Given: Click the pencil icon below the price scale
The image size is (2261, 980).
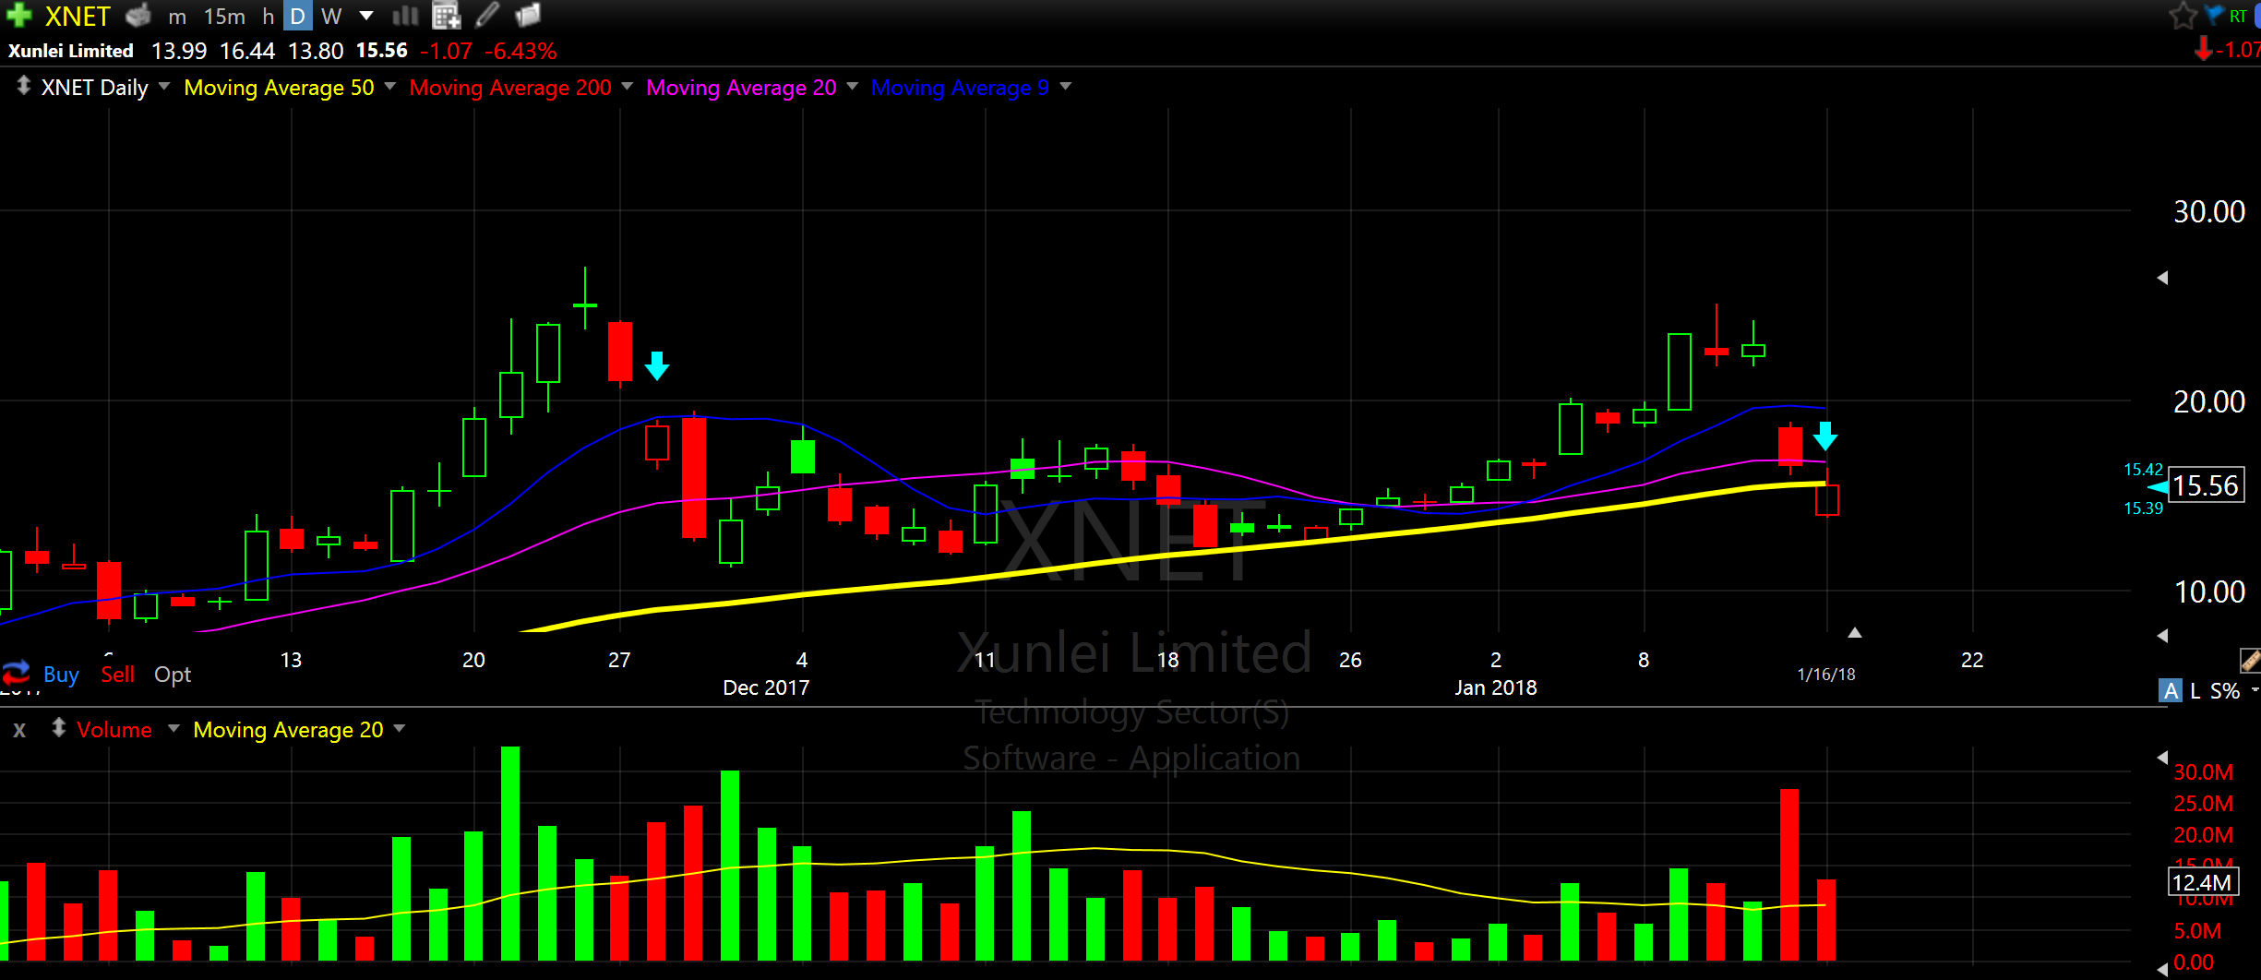Looking at the screenshot, I should [x=2250, y=660].
